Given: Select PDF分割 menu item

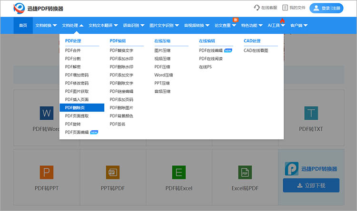Looking at the screenshot, I should [73, 58].
